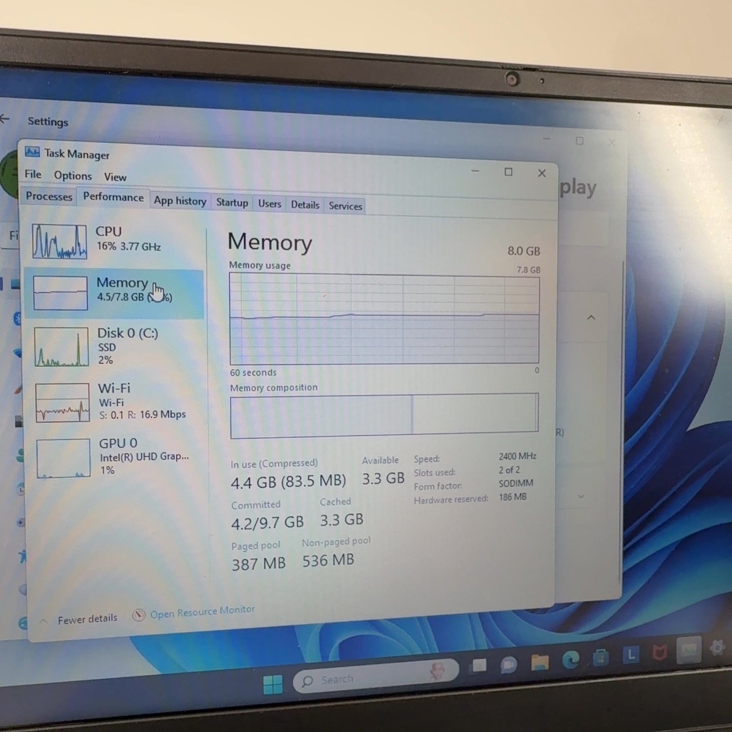Open Microsoft Store from the taskbar
The image size is (732, 732).
(x=601, y=658)
